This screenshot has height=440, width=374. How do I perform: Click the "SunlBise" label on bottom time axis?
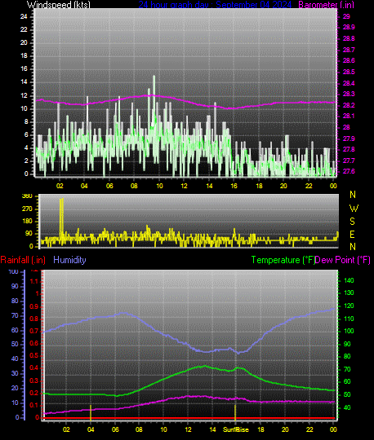pyautogui.click(x=236, y=429)
